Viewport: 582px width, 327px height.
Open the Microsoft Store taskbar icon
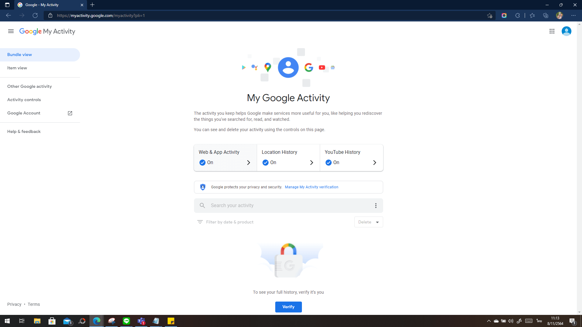pos(52,321)
